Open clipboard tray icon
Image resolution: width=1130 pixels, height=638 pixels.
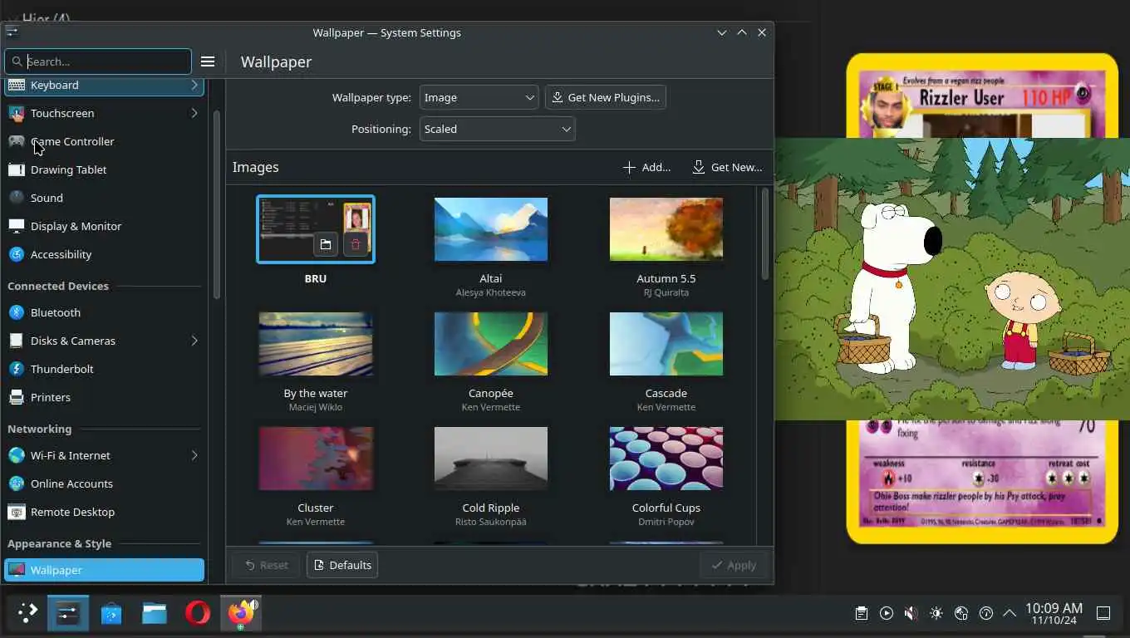pos(862,614)
